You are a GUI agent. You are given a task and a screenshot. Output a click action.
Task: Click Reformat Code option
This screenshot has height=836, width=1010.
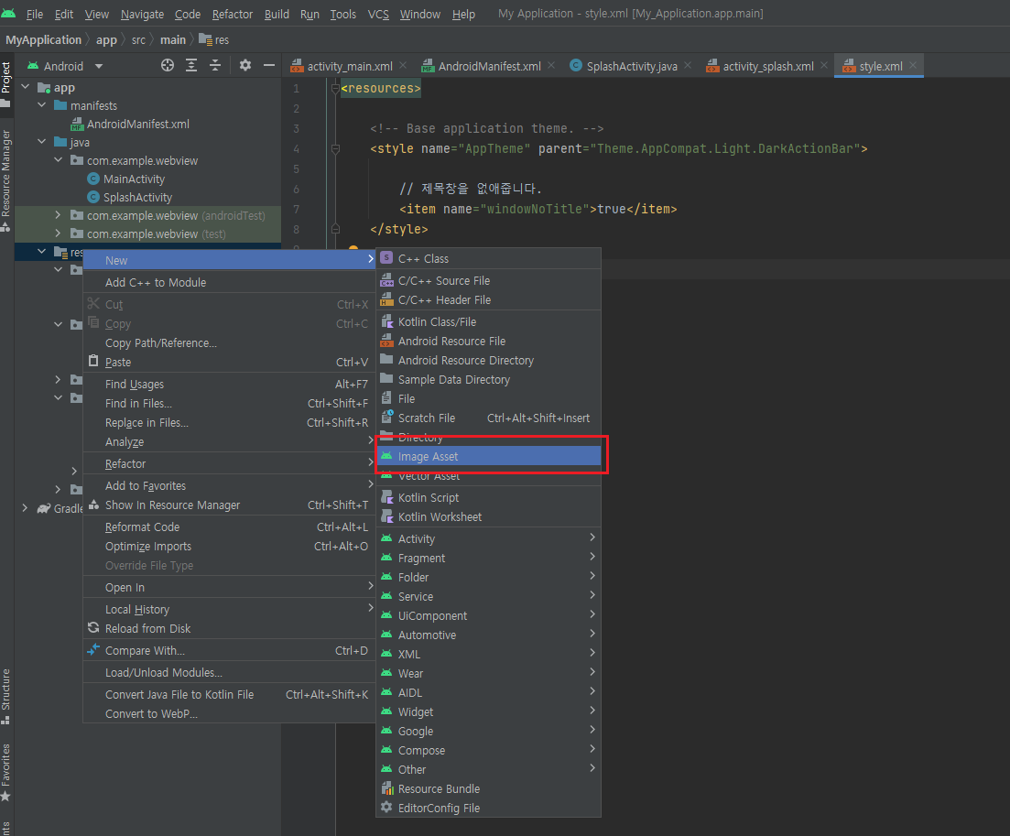229,527
